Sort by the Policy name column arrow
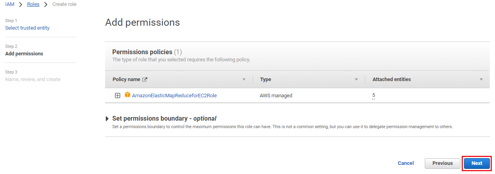The image size is (495, 174). tap(244, 79)
